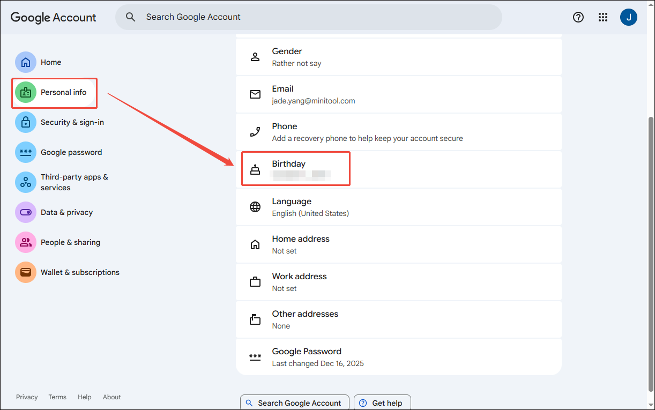This screenshot has width=655, height=410.
Task: Open the Help footer link
Action: point(85,397)
